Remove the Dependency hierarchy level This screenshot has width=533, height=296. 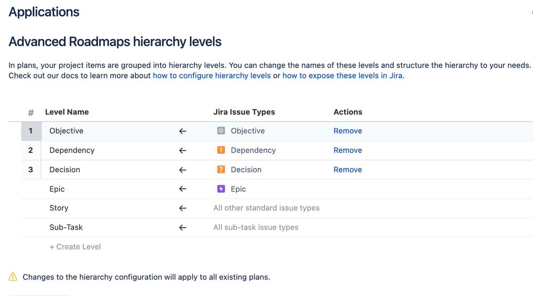tap(347, 150)
